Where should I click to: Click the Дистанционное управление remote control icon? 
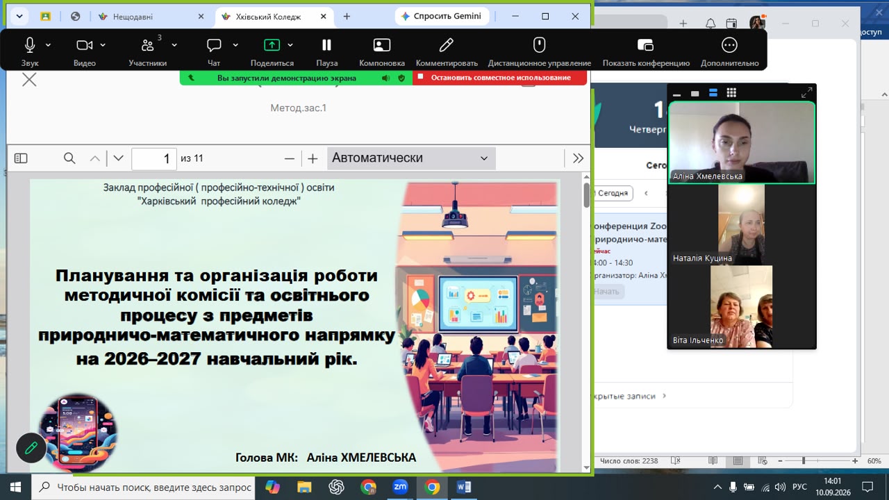[x=539, y=45]
